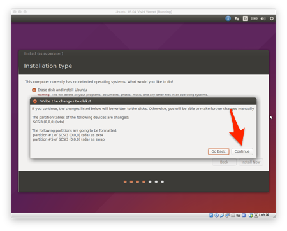Click the VirtualBox optical disc status icon
The width and height of the screenshot is (287, 231).
(217, 215)
